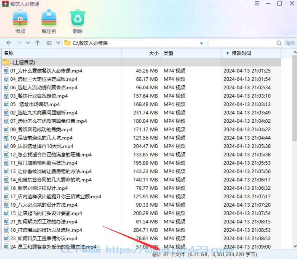
Task: Select file 17_店内这样设计能提升你三倍营业额.mp4
Action: [141, 196]
